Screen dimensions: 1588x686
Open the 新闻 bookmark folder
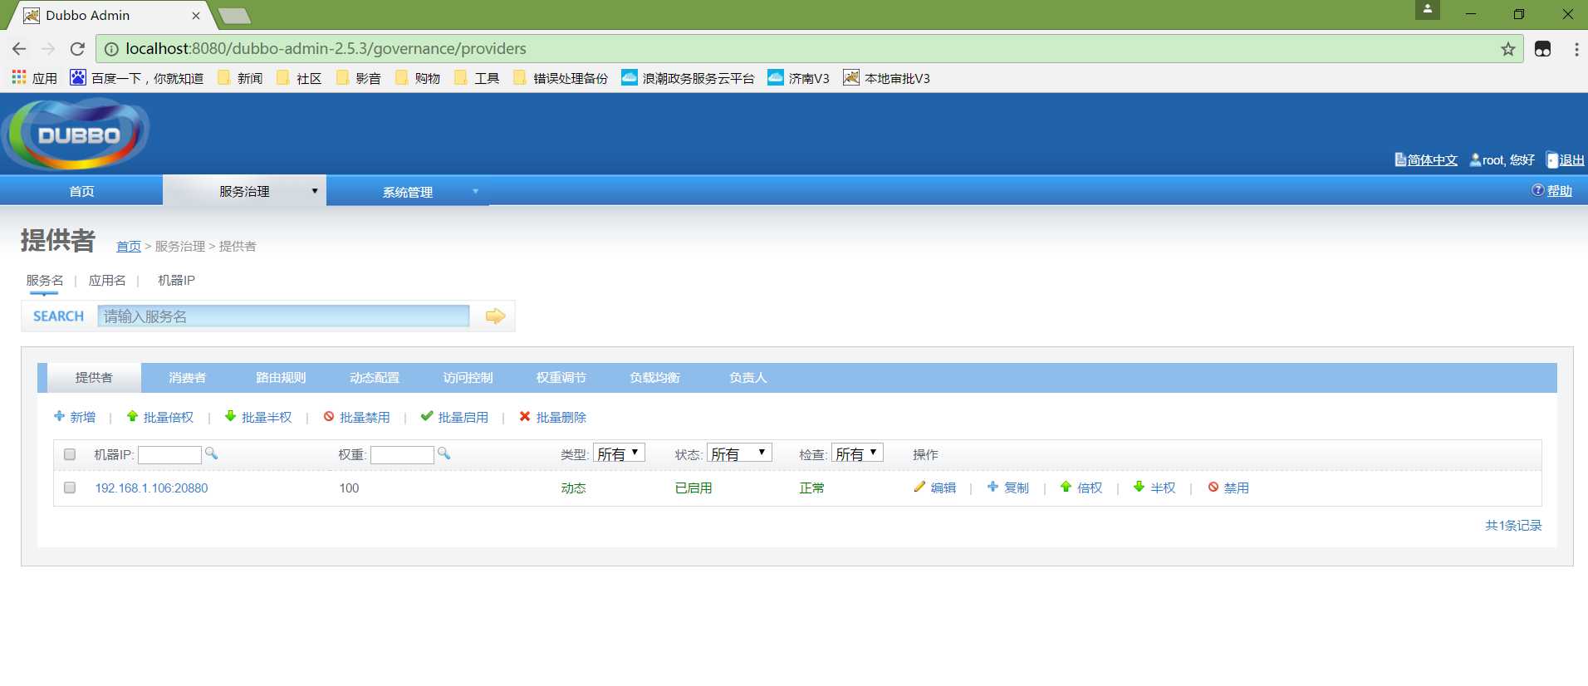pyautogui.click(x=240, y=78)
